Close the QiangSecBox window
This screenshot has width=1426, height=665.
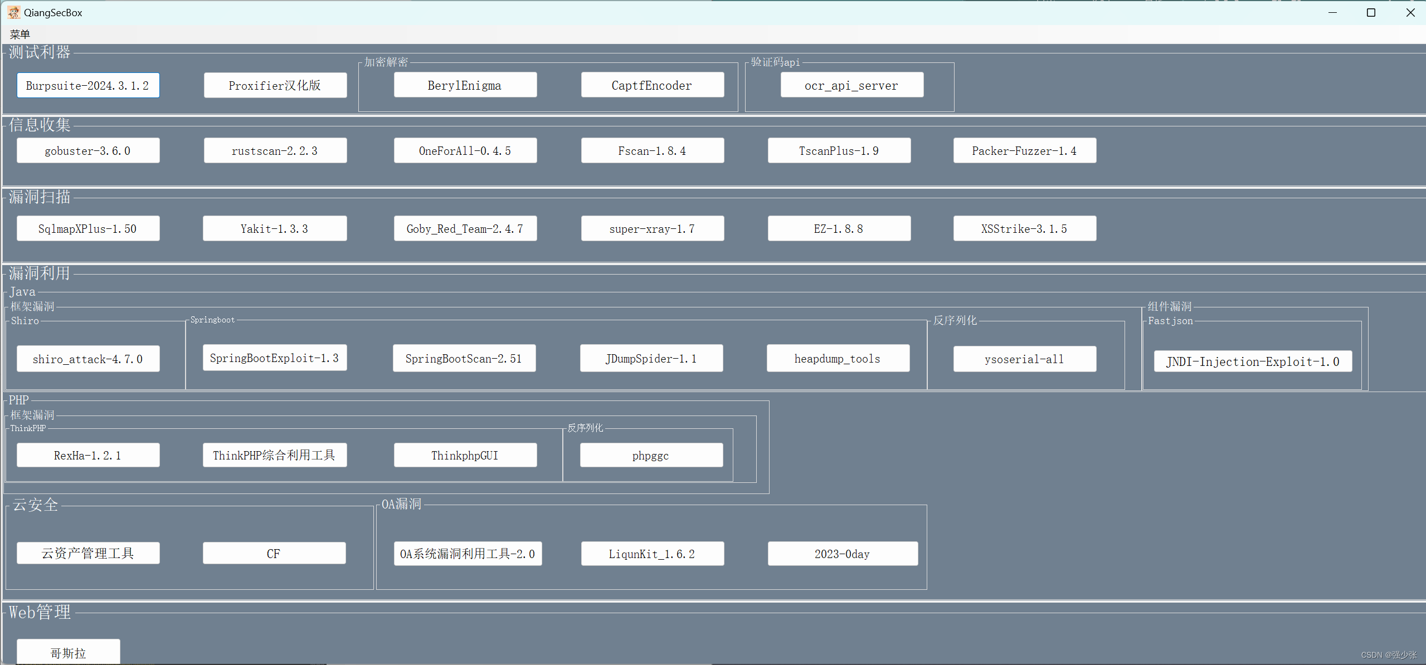[x=1410, y=12]
